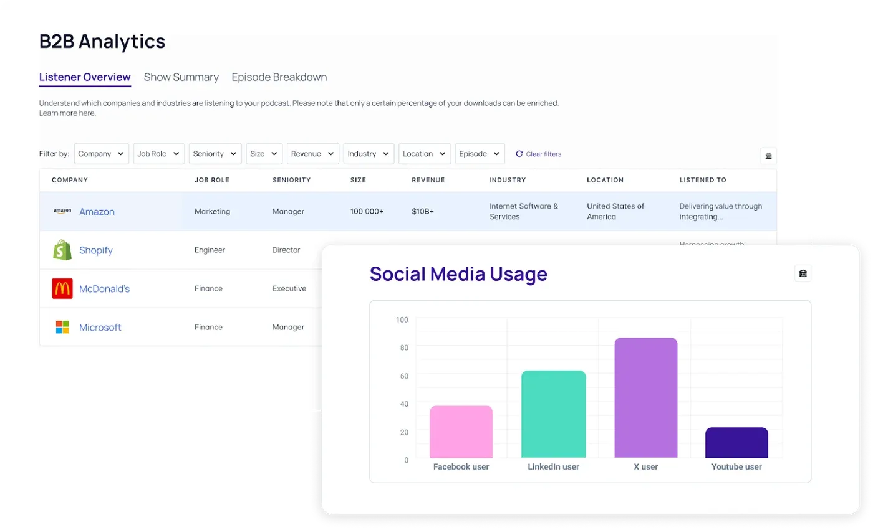This screenshot has width=873, height=530.
Task: Expand the Seniority filter
Action: (x=215, y=154)
